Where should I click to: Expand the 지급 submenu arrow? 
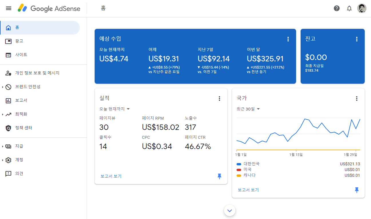point(3,146)
